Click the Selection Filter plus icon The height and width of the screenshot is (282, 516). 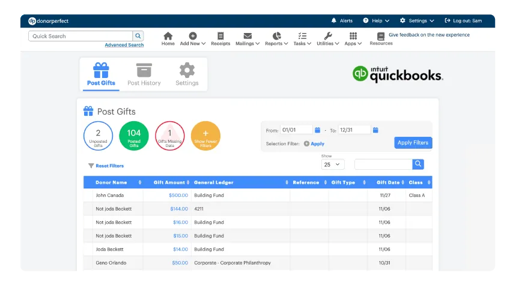tap(306, 143)
